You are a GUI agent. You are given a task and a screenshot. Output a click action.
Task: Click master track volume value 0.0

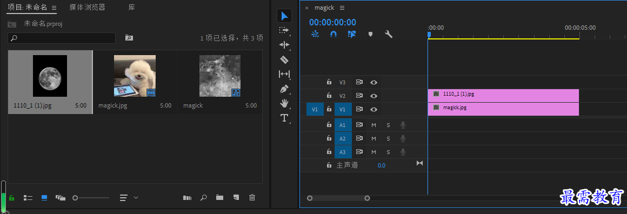coord(382,165)
